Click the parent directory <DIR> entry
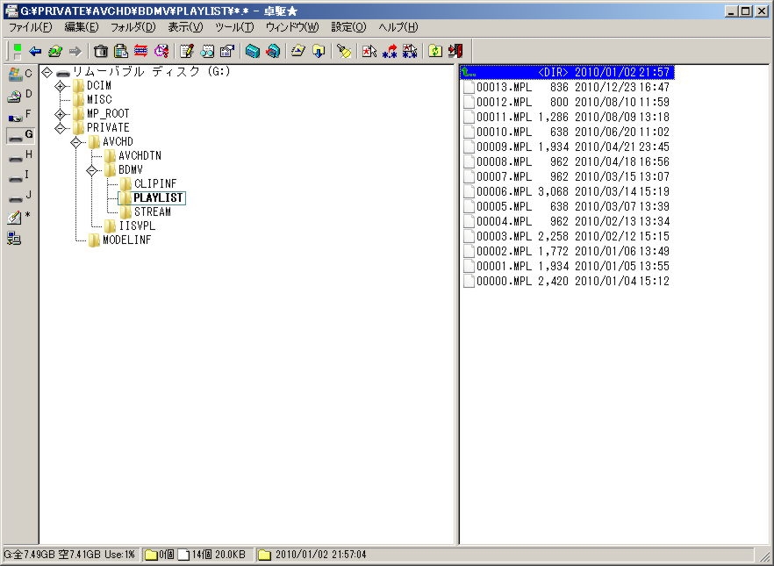Screen dimensions: 774x566 566,72
